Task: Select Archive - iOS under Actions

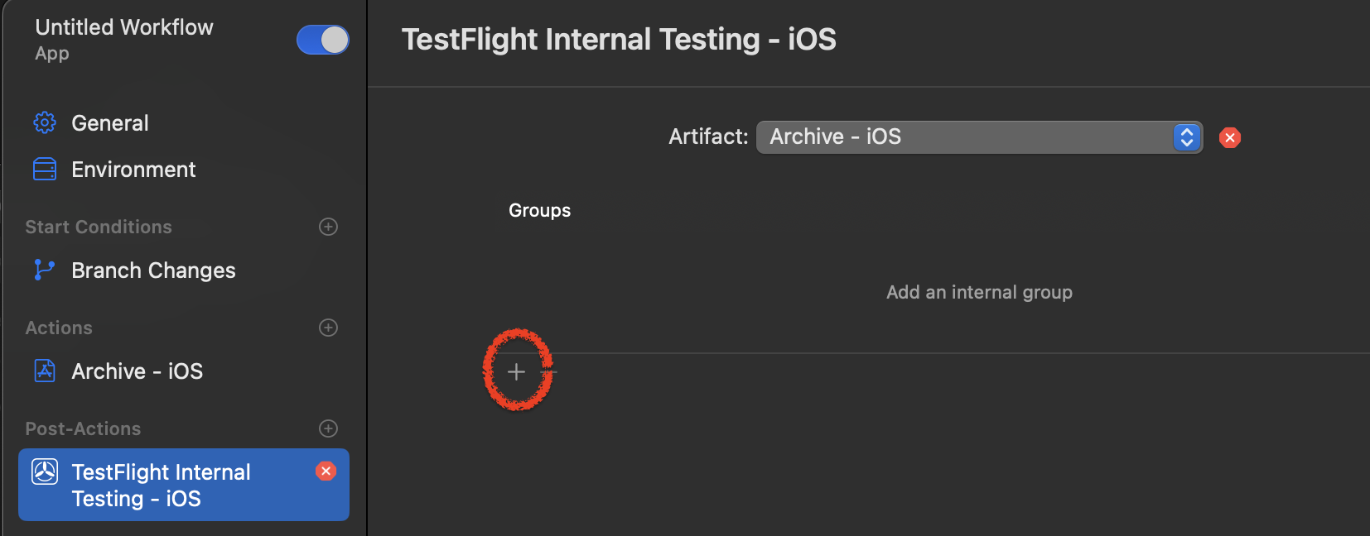Action: coord(137,371)
